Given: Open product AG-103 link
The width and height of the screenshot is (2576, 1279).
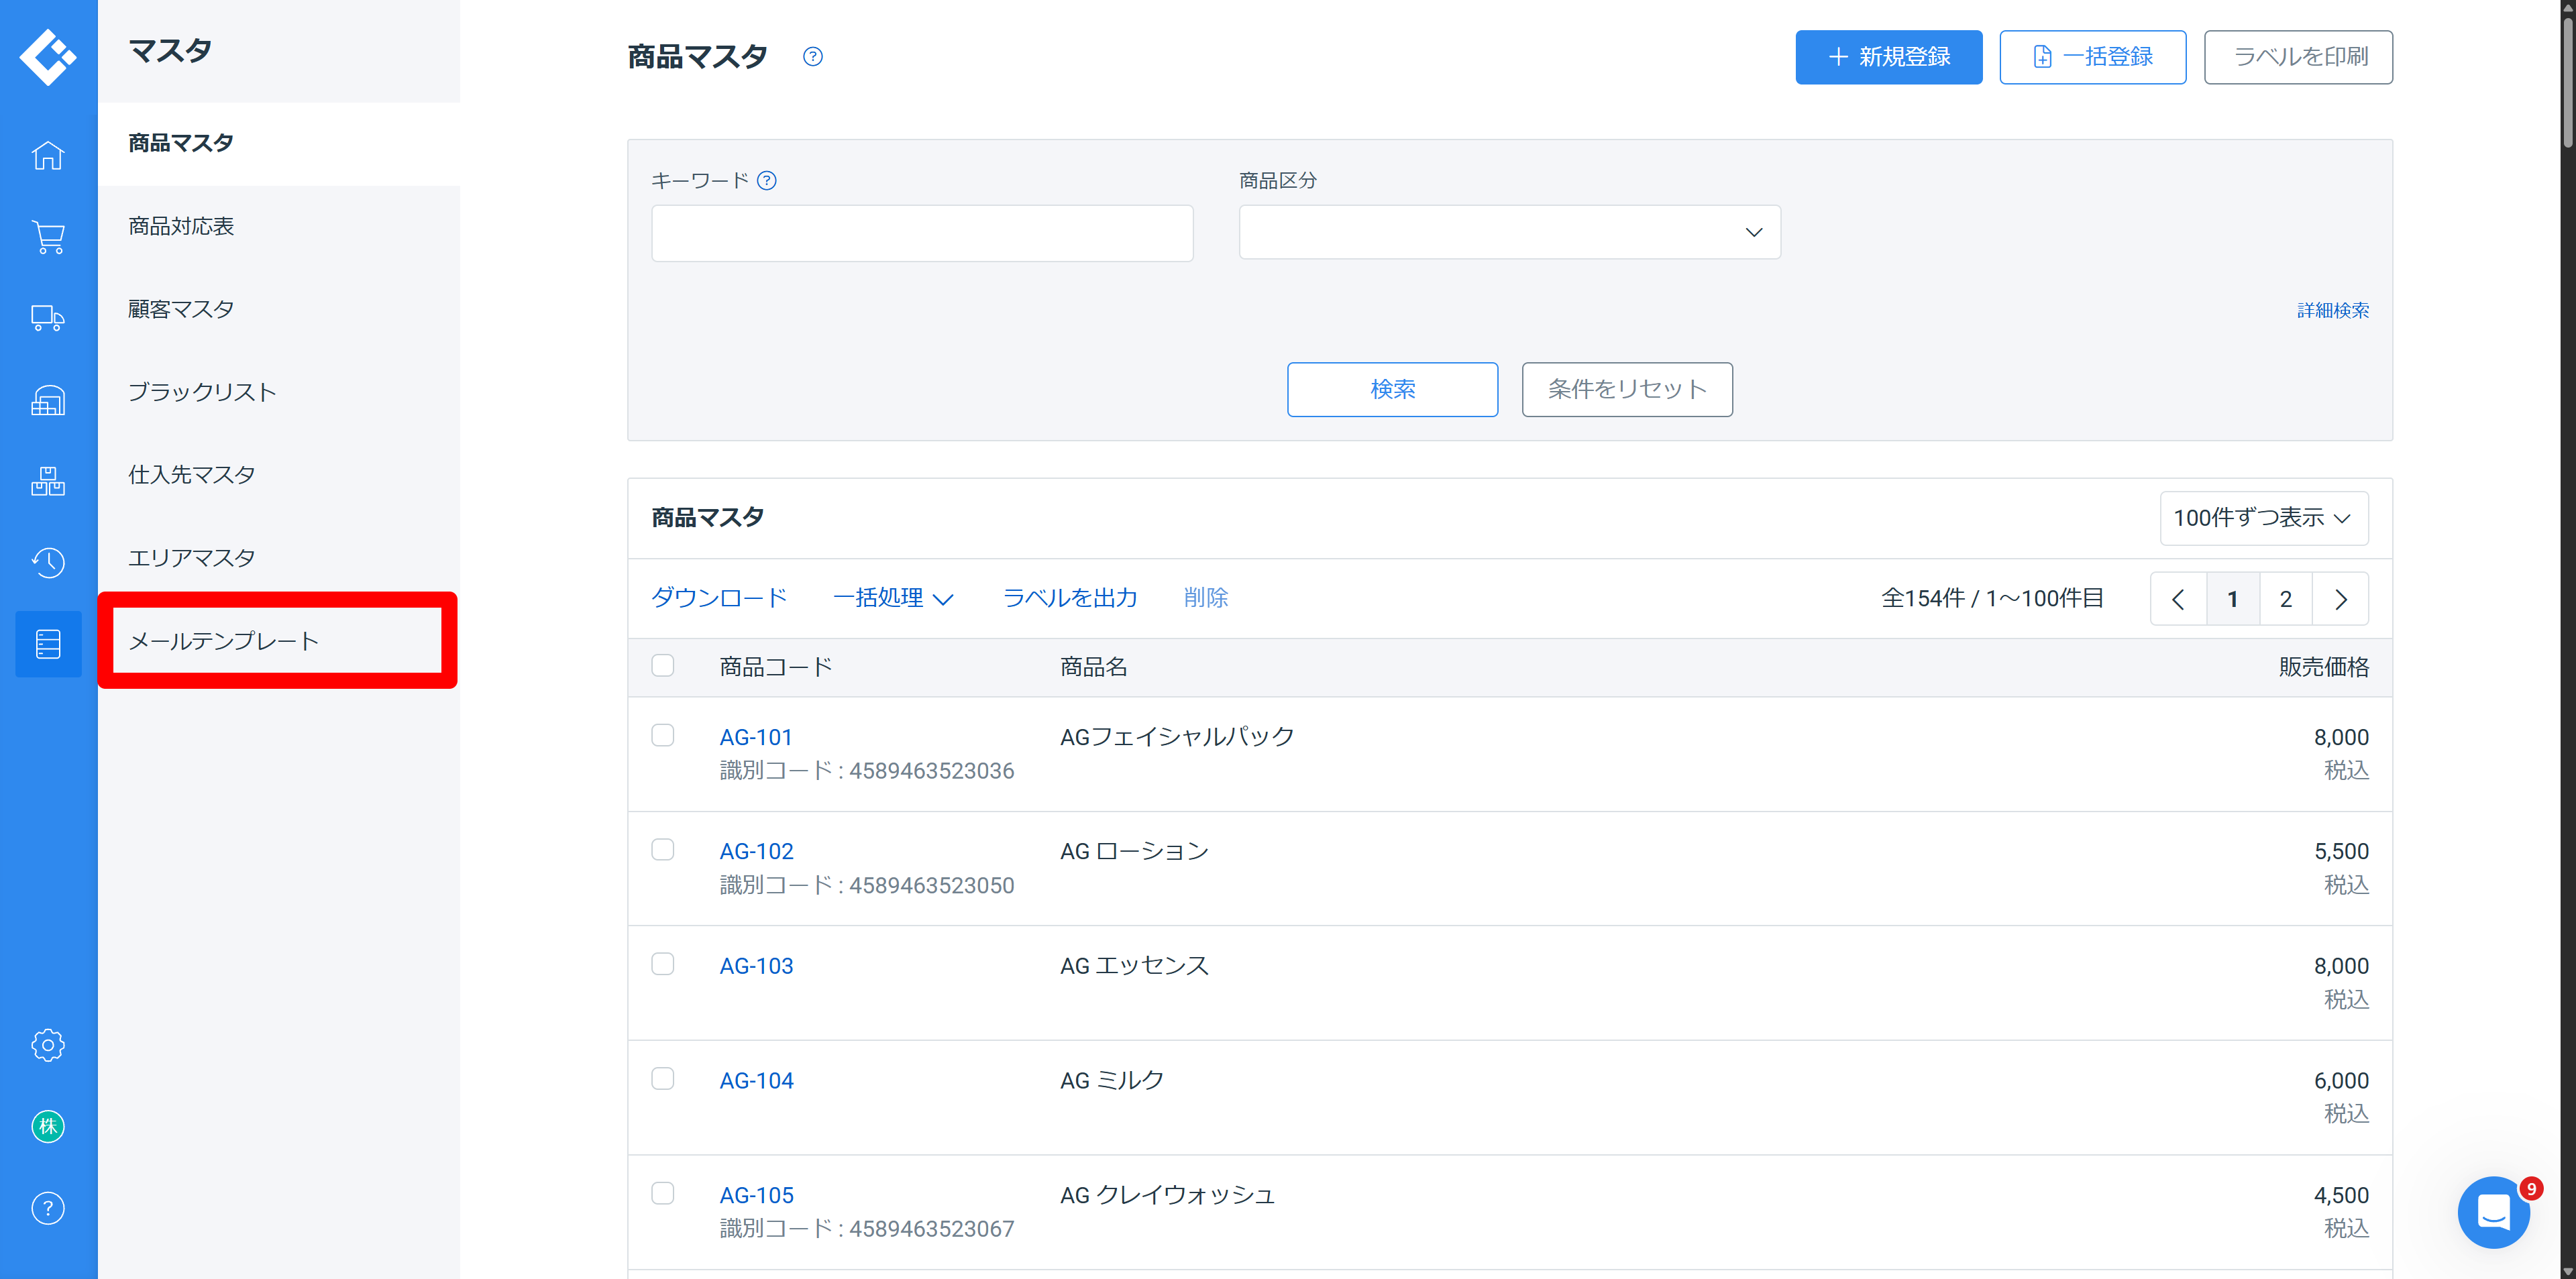Looking at the screenshot, I should tap(756, 966).
